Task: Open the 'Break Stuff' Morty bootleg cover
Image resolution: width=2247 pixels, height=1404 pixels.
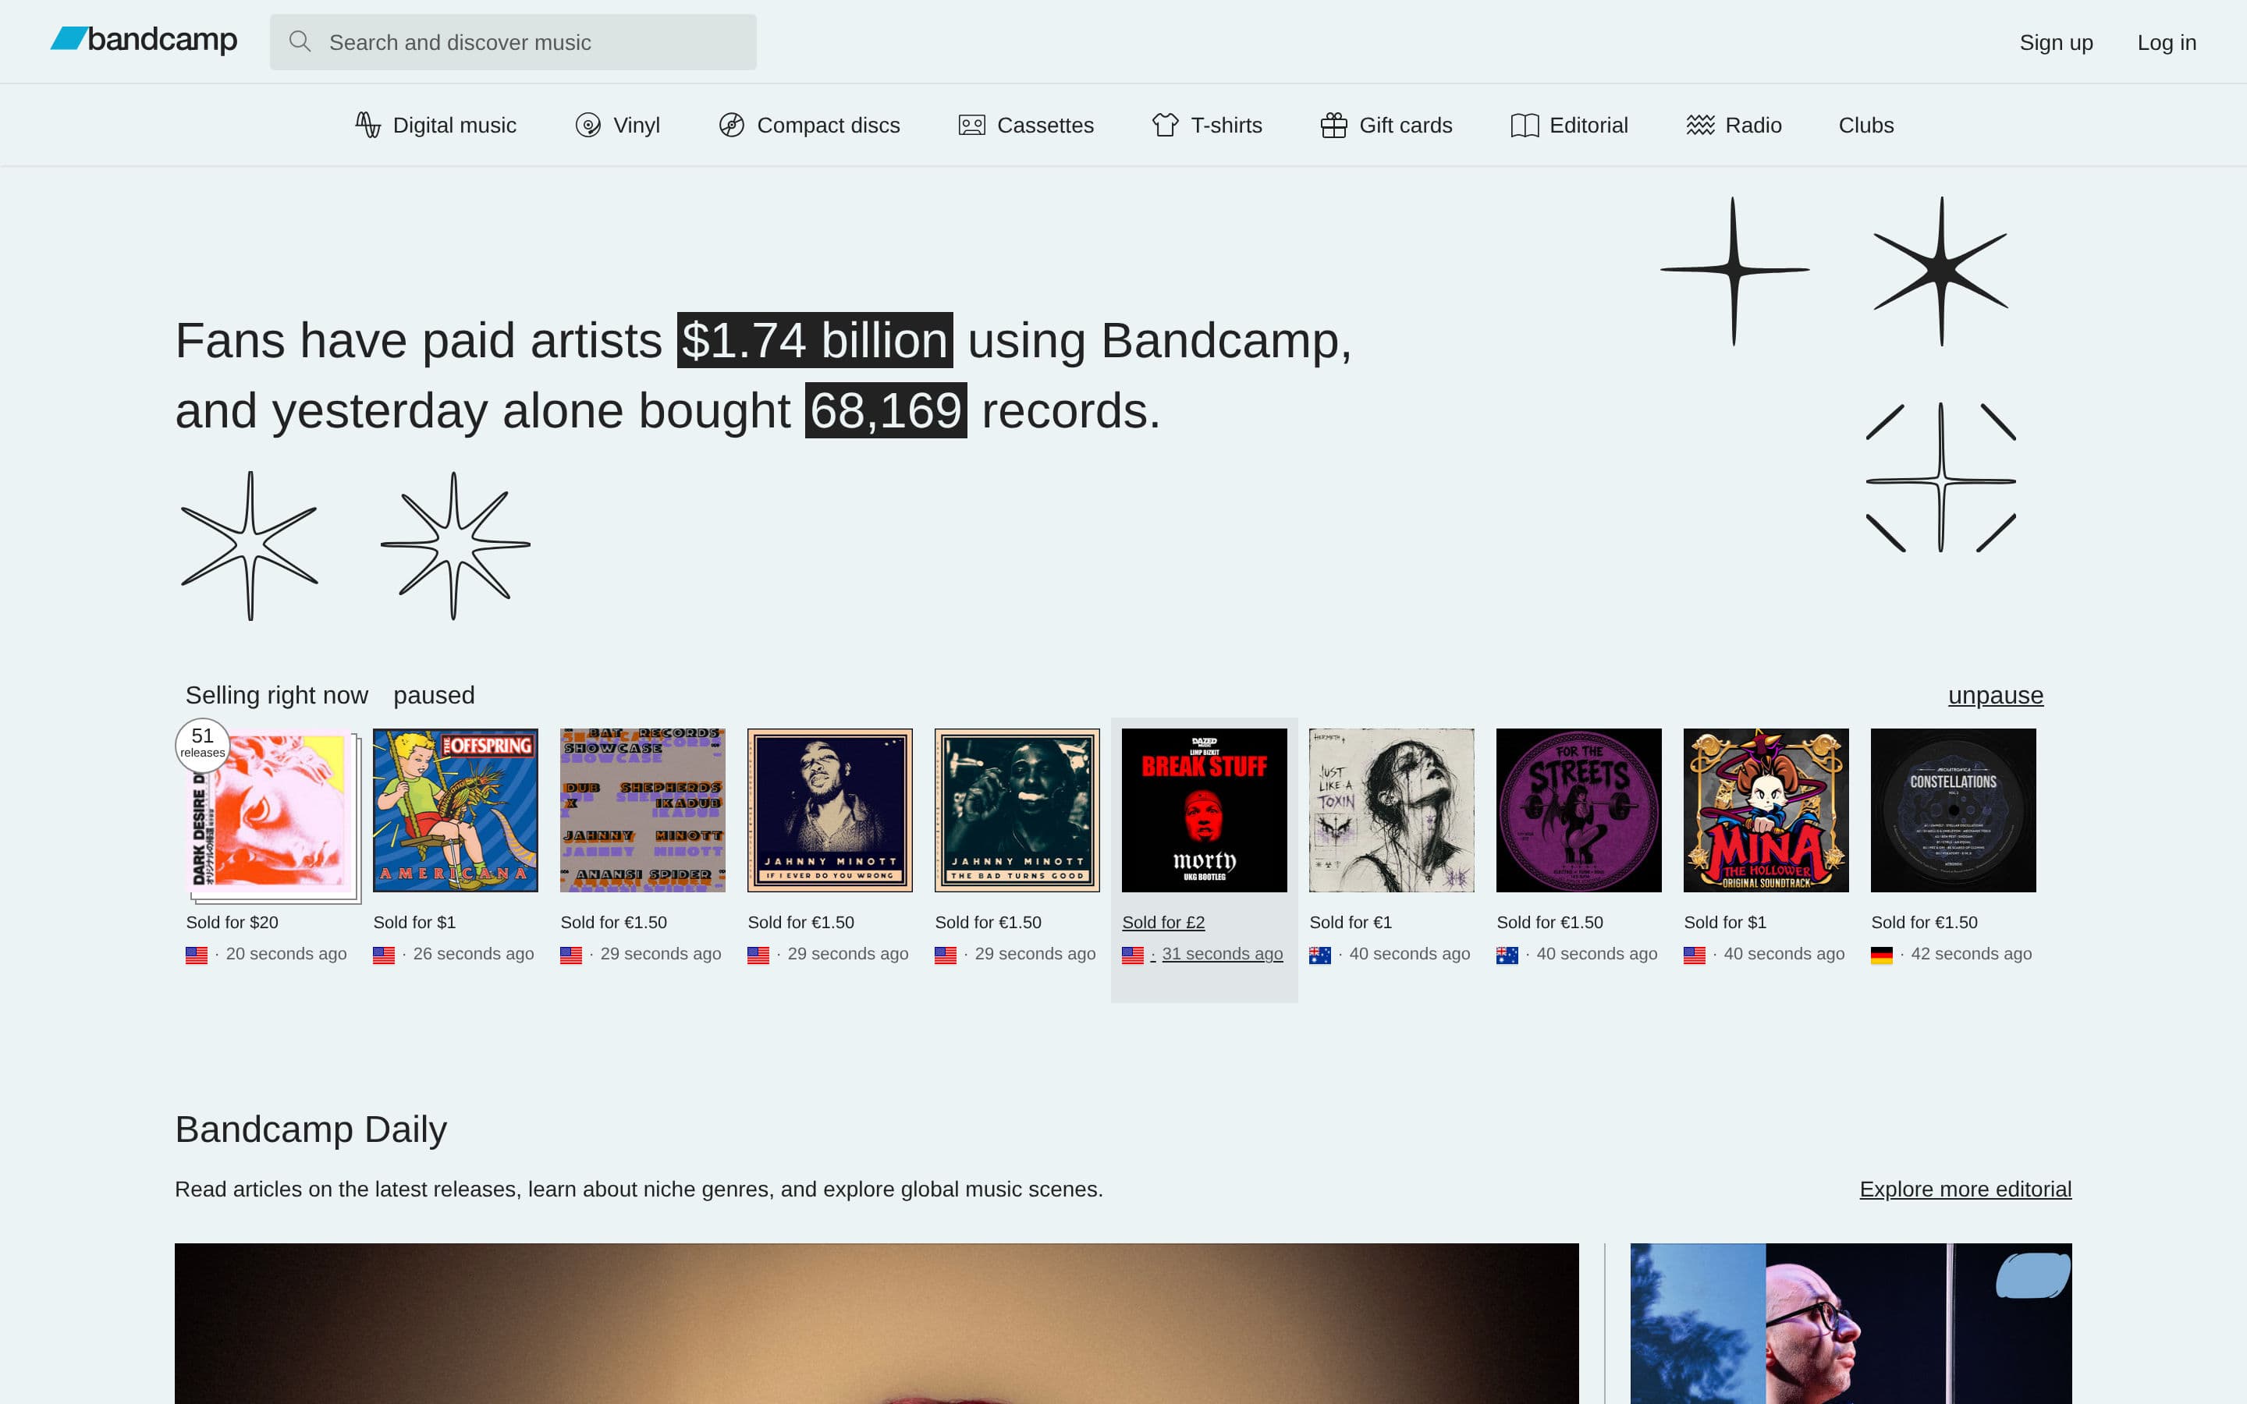Action: 1205,810
